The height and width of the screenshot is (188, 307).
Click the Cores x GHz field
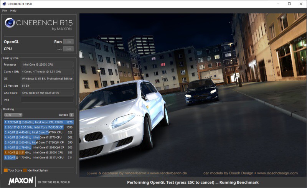47,71
